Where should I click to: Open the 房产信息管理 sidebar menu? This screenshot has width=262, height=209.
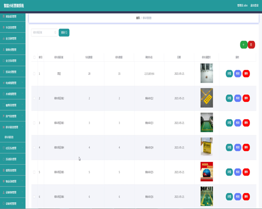[x=13, y=116]
